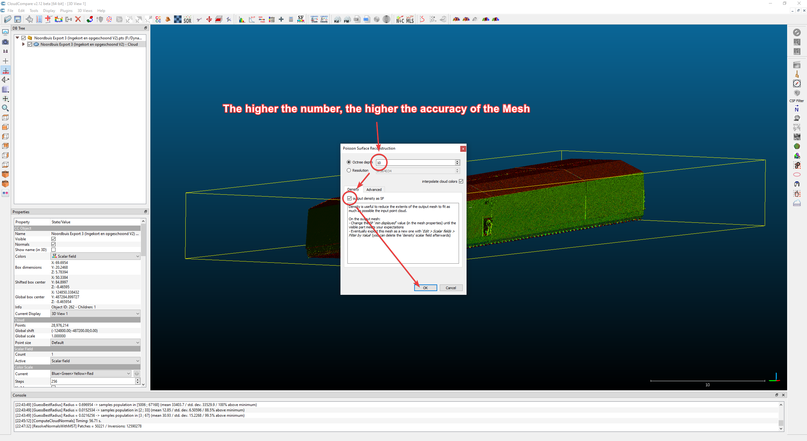Click the SF color scale icon
The height and width of the screenshot is (441, 807).
[301, 19]
